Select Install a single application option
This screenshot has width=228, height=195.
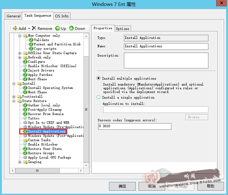pyautogui.click(x=98, y=97)
